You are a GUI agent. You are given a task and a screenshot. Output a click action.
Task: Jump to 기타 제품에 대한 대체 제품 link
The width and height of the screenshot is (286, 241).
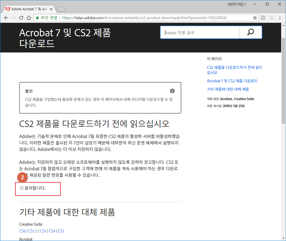(x=228, y=89)
